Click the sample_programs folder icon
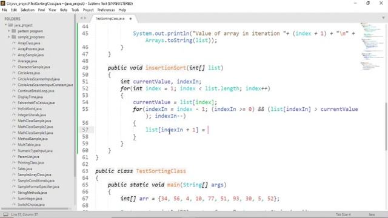This screenshot has width=388, height=218. pos(14,37)
